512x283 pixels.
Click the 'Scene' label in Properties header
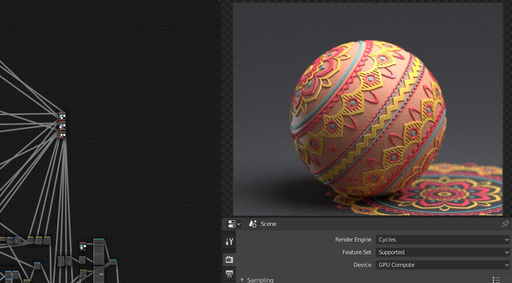pos(268,224)
